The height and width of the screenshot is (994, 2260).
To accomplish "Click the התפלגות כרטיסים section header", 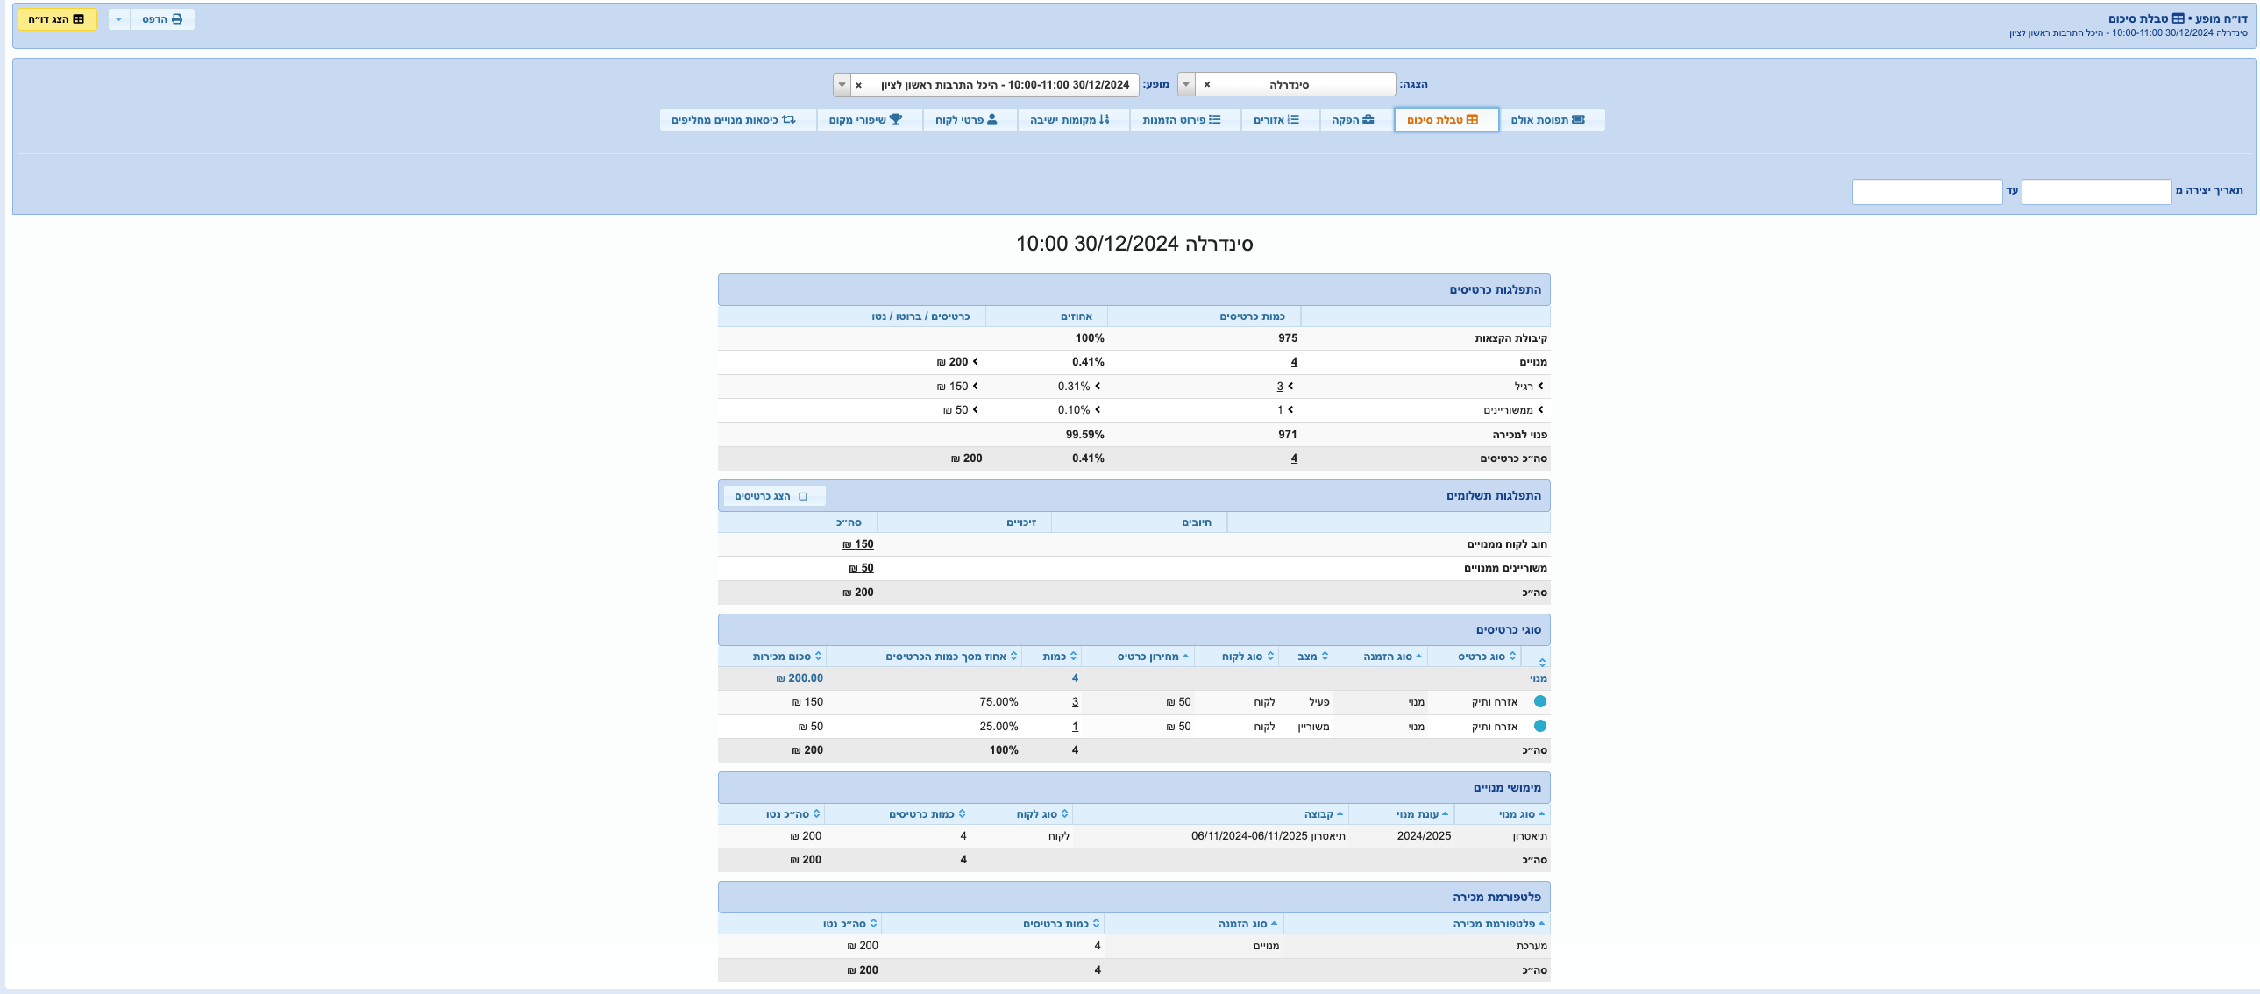I will pyautogui.click(x=1134, y=289).
